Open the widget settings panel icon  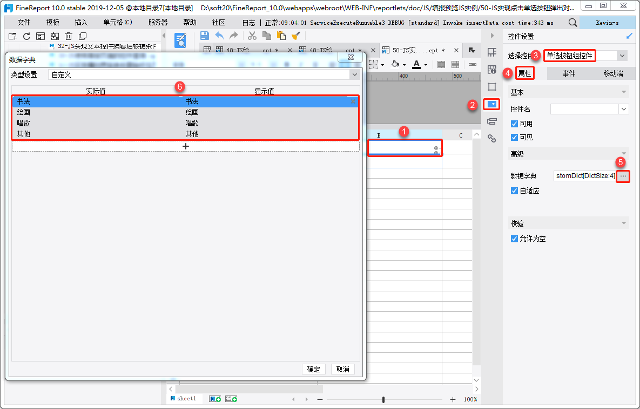[x=492, y=104]
